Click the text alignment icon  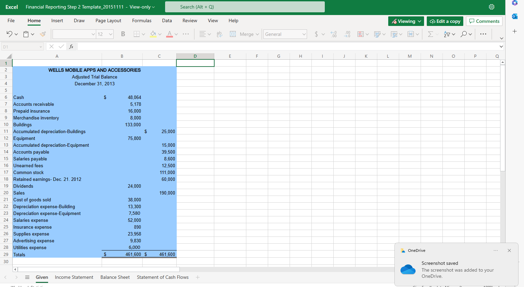203,34
